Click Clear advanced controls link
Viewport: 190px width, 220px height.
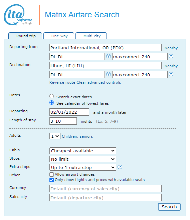99,82
